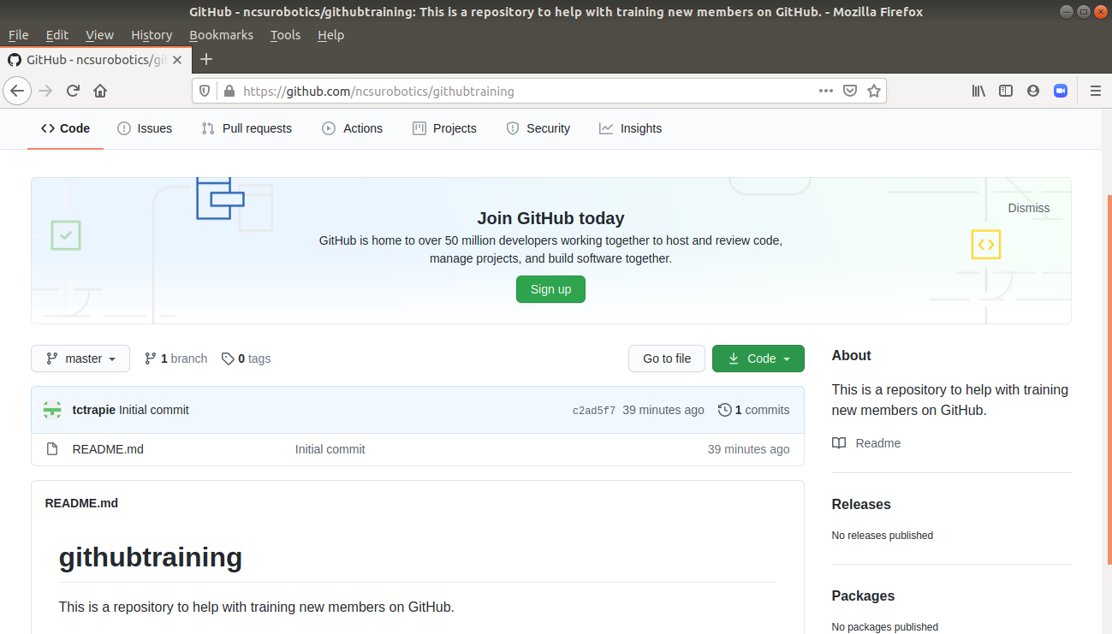Click the tag icon beside 0 tags

coord(228,358)
